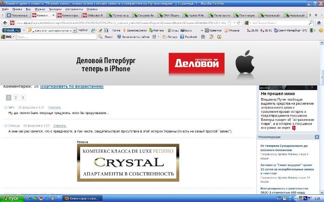This screenshot has height=202, width=324.
Task: Click the Деловой Петербург red banner logo
Action: 197,63
